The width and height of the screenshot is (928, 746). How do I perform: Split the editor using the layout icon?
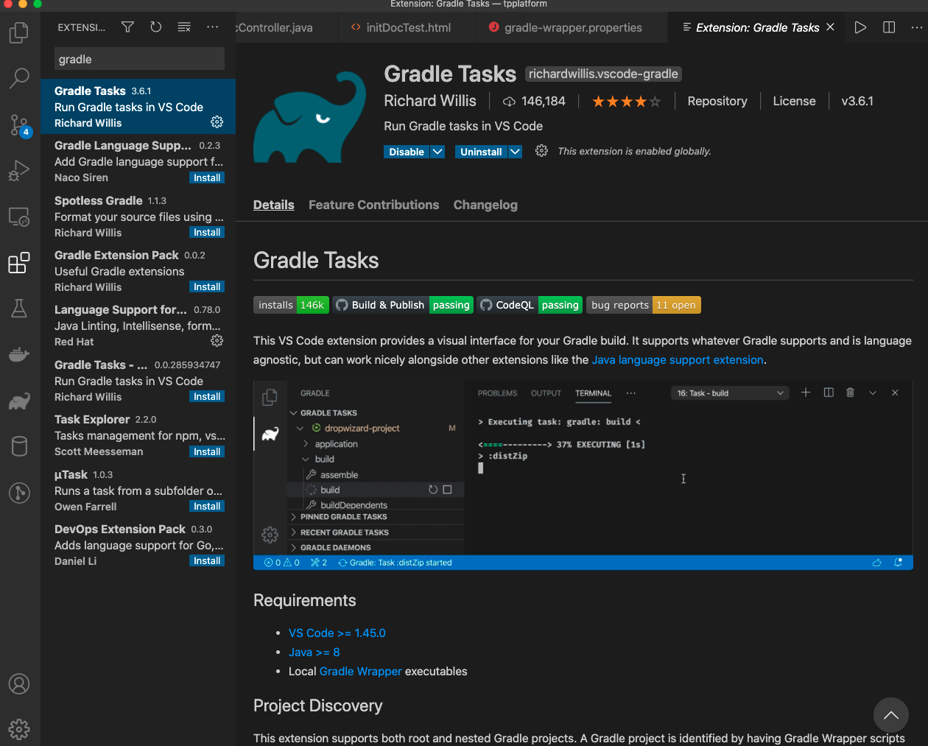[888, 27]
